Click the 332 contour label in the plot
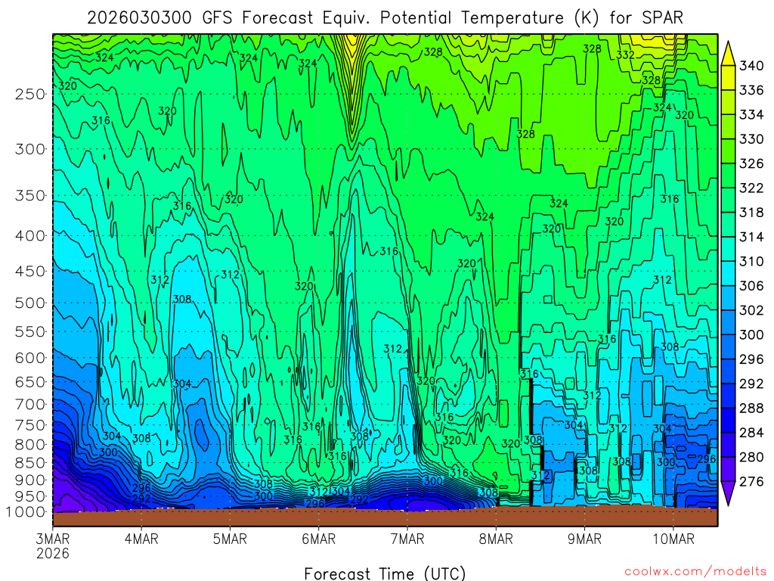The height and width of the screenshot is (581, 774). (x=625, y=54)
